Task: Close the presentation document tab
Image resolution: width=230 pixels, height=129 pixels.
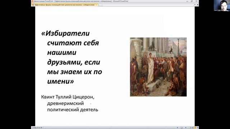Action: tap(96, 5)
